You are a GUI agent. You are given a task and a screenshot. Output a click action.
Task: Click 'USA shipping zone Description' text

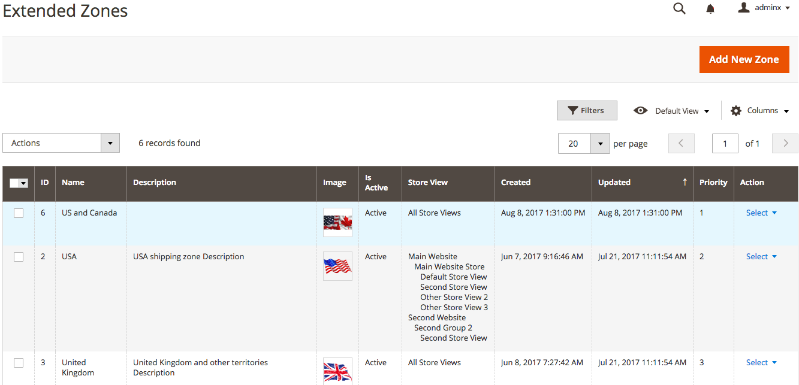(x=188, y=256)
